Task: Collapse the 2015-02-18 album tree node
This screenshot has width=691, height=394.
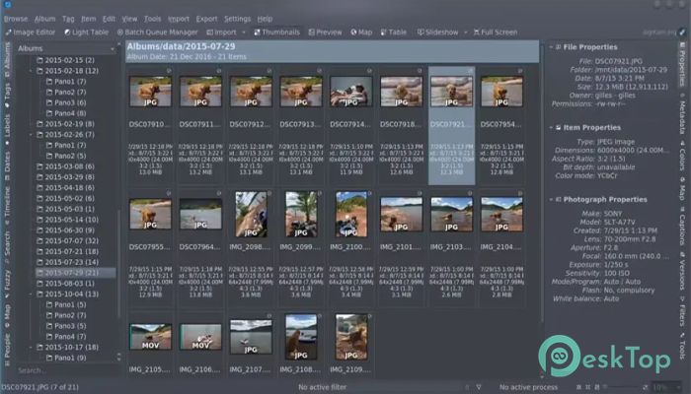Action: pos(31,71)
